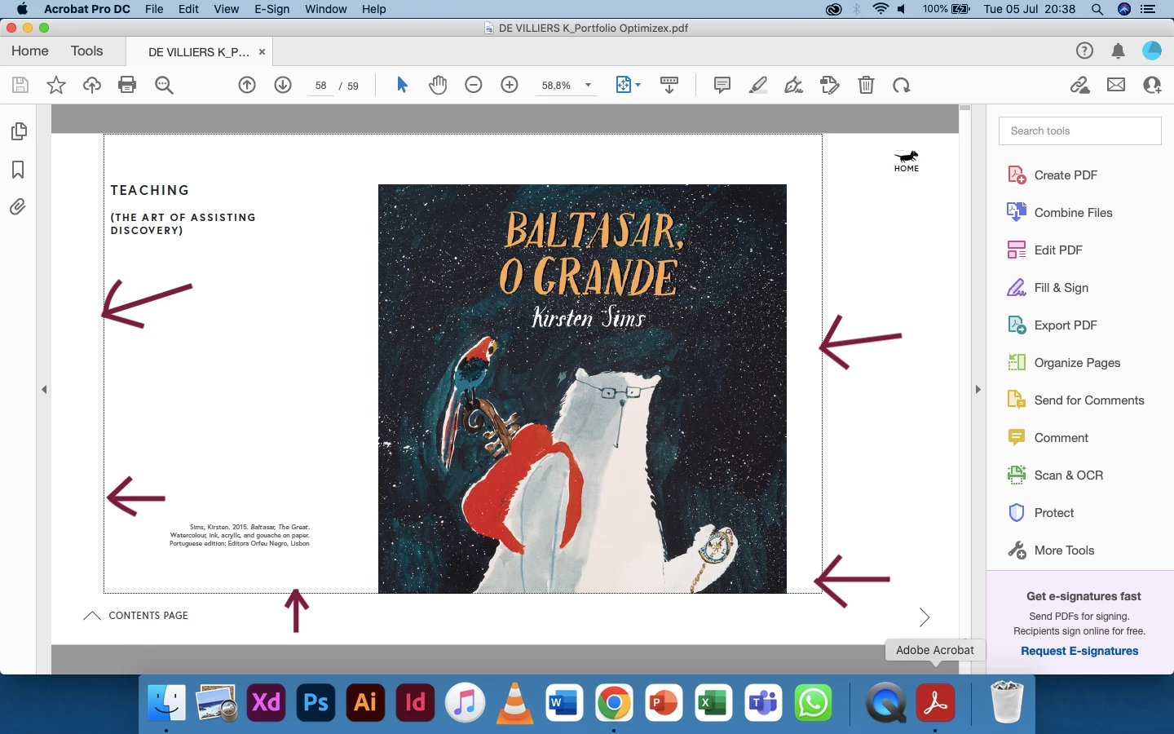Click the Share with others person icon
Screen dimensions: 1174x734
pyautogui.click(x=1152, y=85)
